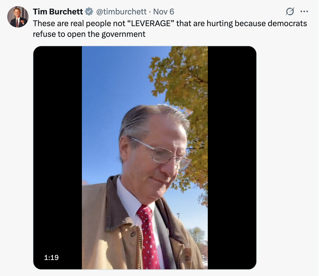Open the Tim Burchett display name link
Image resolution: width=319 pixels, height=276 pixels.
coord(58,12)
